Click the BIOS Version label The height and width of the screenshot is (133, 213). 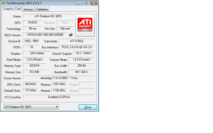tap(13, 35)
